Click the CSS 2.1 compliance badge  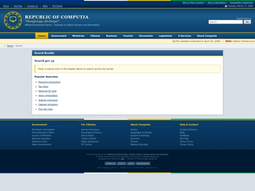(x=122, y=164)
